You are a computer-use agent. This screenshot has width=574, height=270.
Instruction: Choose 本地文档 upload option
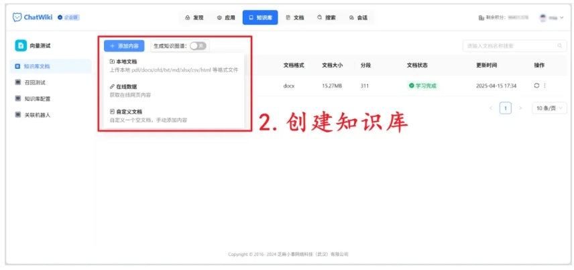tap(174, 65)
